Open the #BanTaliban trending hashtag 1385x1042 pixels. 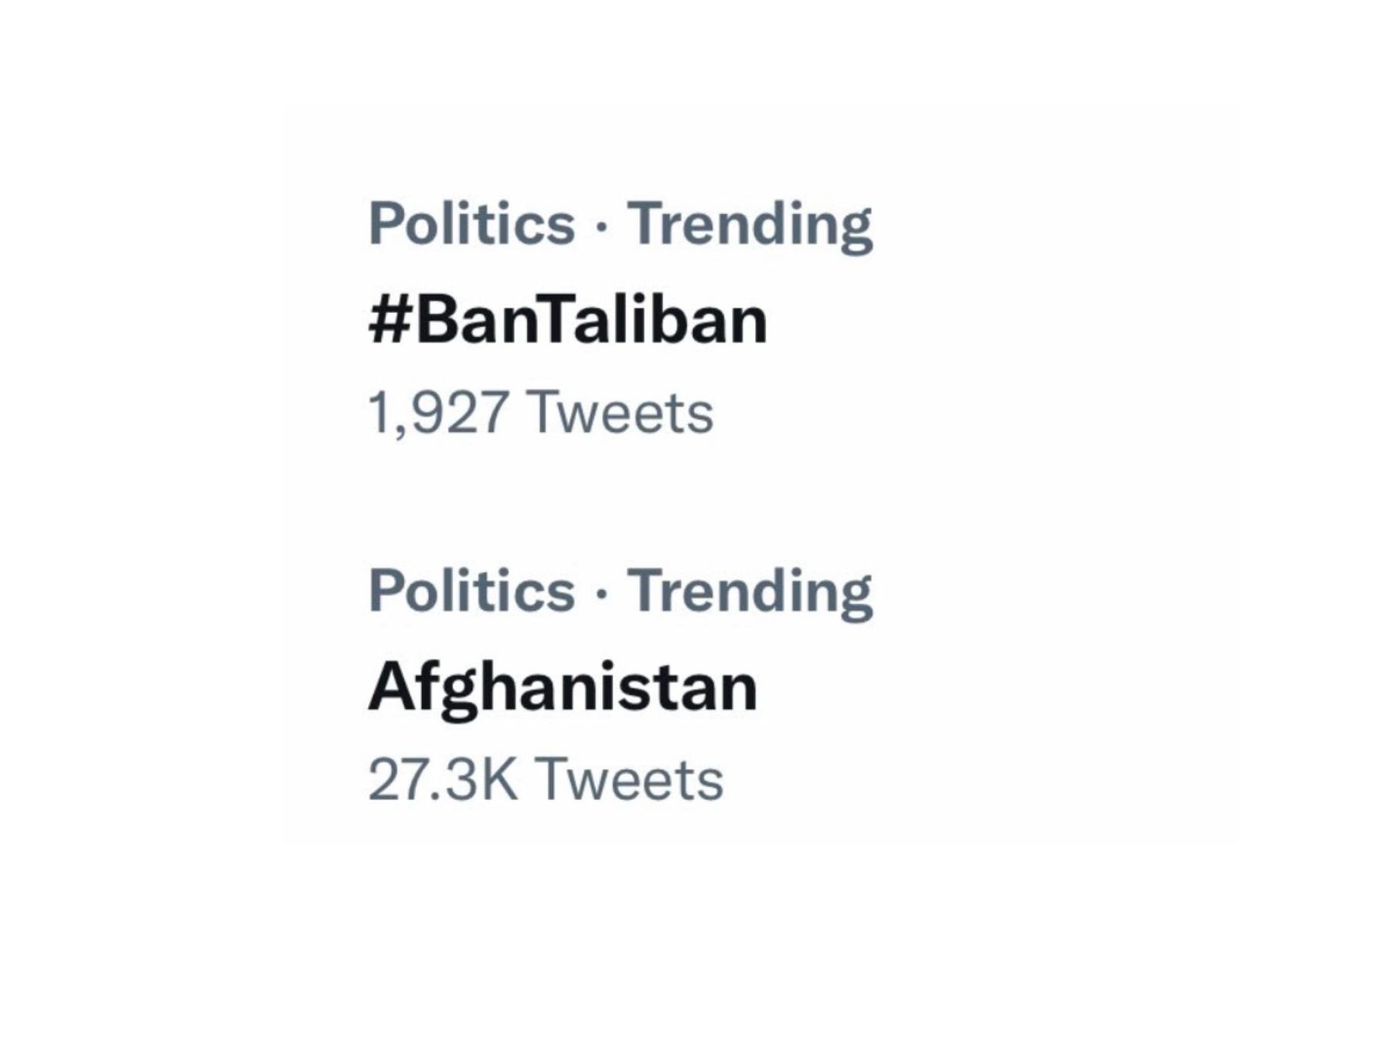pyautogui.click(x=568, y=321)
